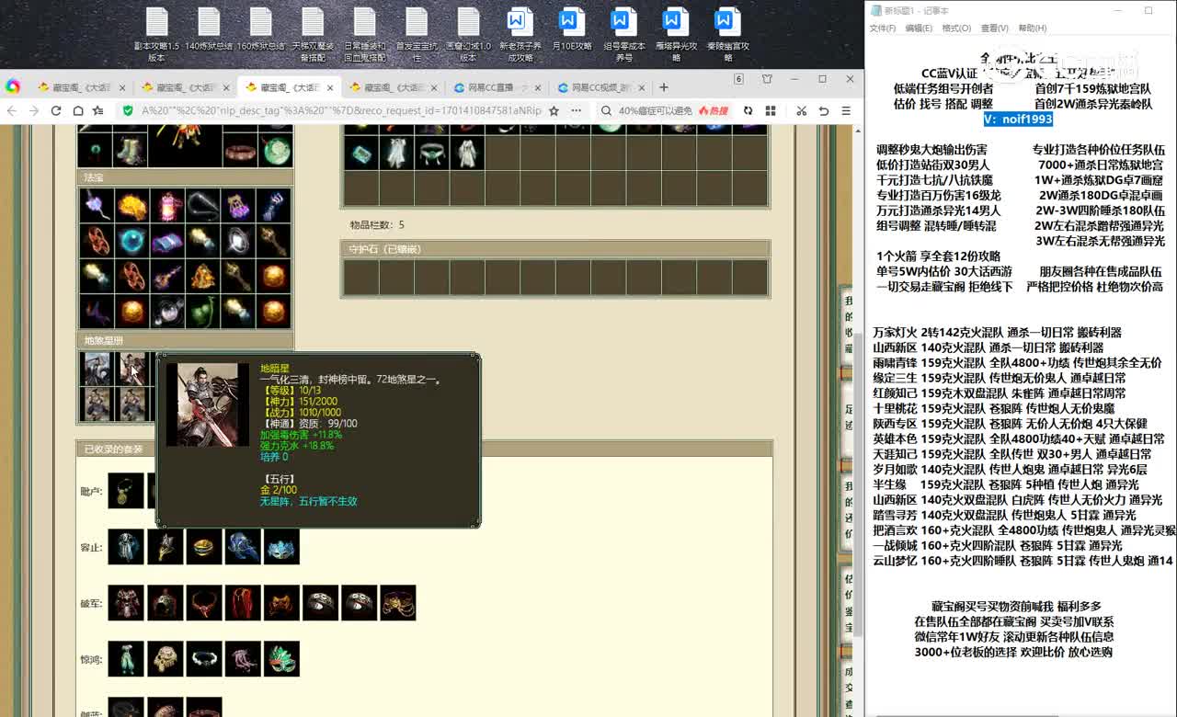Click the 物品栏数：5 text
Screen dimensions: 1177x717
pos(377,224)
